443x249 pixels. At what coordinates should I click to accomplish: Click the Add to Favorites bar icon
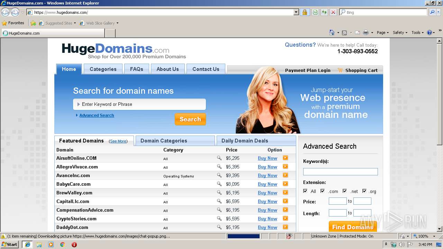point(33,23)
